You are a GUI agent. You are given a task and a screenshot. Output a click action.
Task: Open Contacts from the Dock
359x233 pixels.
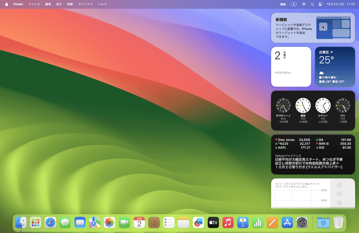click(154, 223)
